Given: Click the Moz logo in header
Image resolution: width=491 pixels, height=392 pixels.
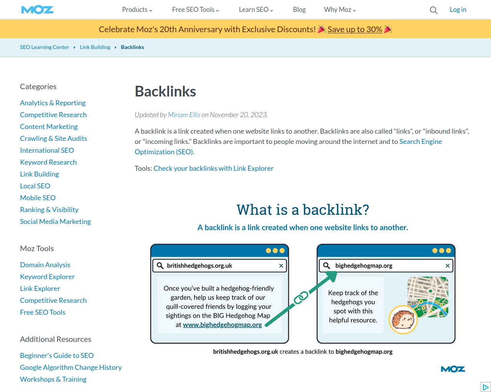Looking at the screenshot, I should 37,10.
